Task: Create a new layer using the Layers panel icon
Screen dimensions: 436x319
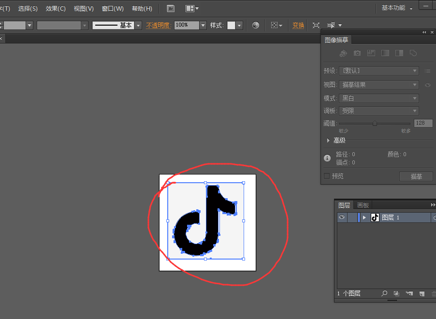Action: (421, 293)
